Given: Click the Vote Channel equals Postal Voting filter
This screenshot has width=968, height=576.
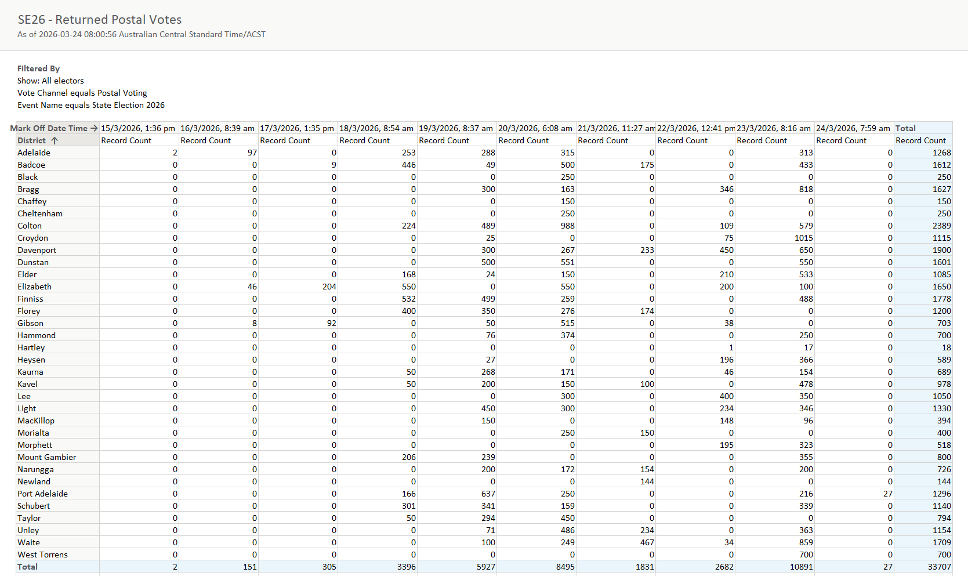Looking at the screenshot, I should coord(82,93).
